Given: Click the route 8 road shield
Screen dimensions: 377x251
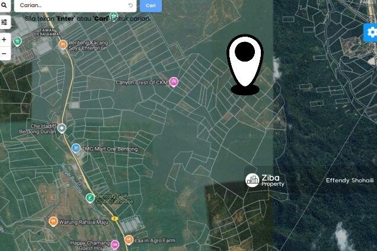Looking at the screenshot, I should click(115, 218).
